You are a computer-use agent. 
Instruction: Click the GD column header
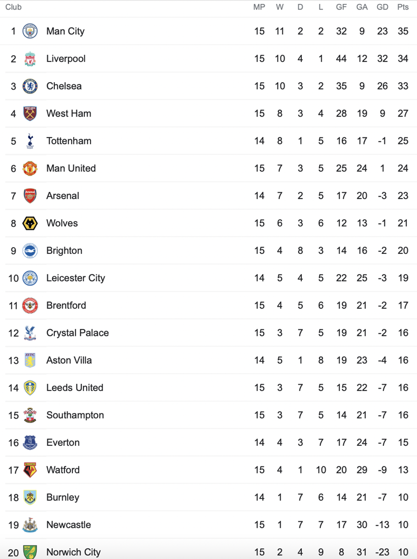(382, 7)
